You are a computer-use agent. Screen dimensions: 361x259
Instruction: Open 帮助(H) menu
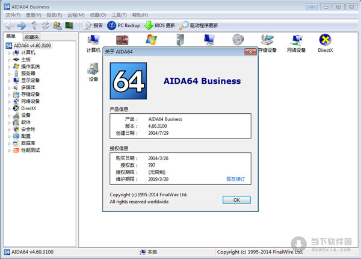[140, 15]
